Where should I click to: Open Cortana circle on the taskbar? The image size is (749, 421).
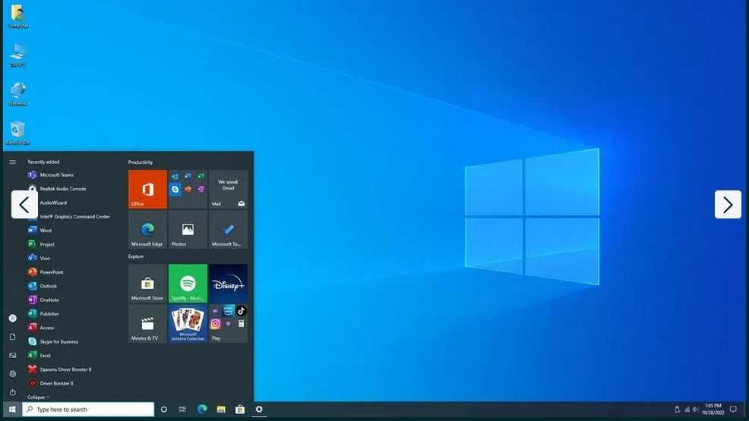click(164, 409)
